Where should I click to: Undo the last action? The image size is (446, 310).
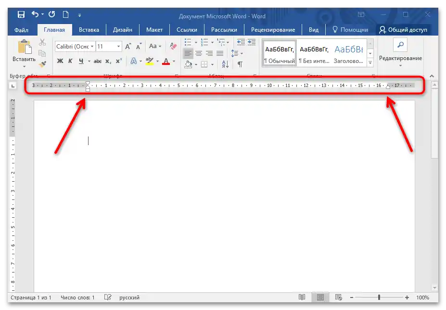(35, 14)
